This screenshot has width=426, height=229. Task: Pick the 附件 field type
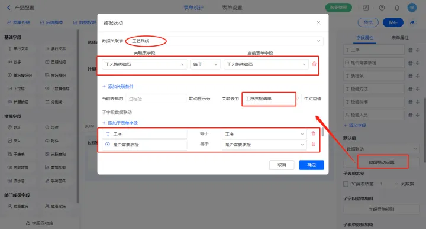(51, 140)
